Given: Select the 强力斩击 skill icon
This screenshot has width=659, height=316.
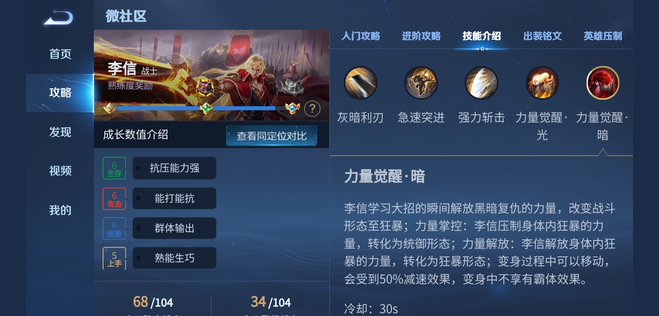Looking at the screenshot, I should coord(482,83).
